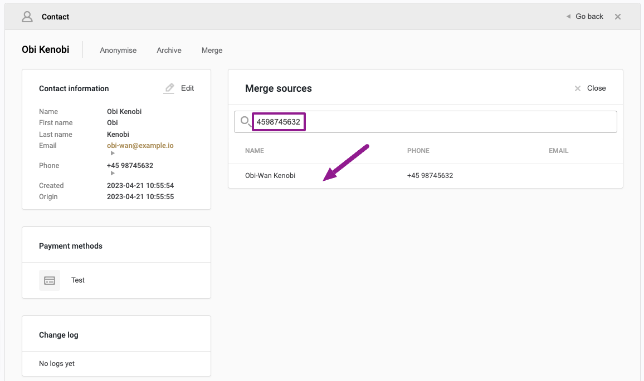This screenshot has height=381, width=644.
Task: Select the Test payment method
Action: click(x=116, y=280)
